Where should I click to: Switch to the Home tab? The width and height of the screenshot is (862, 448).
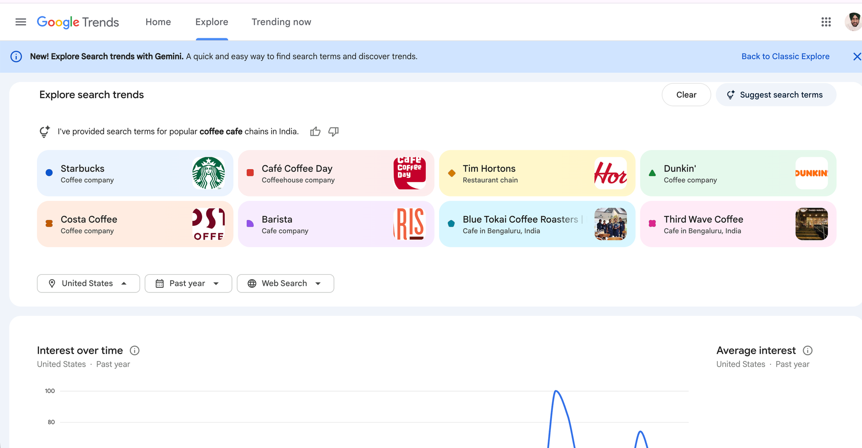tap(158, 22)
